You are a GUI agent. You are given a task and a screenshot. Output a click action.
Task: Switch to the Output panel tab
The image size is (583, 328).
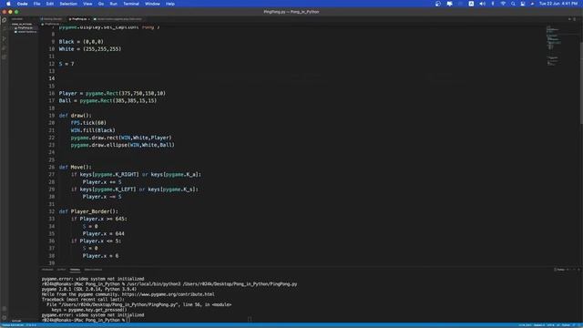coord(61,270)
